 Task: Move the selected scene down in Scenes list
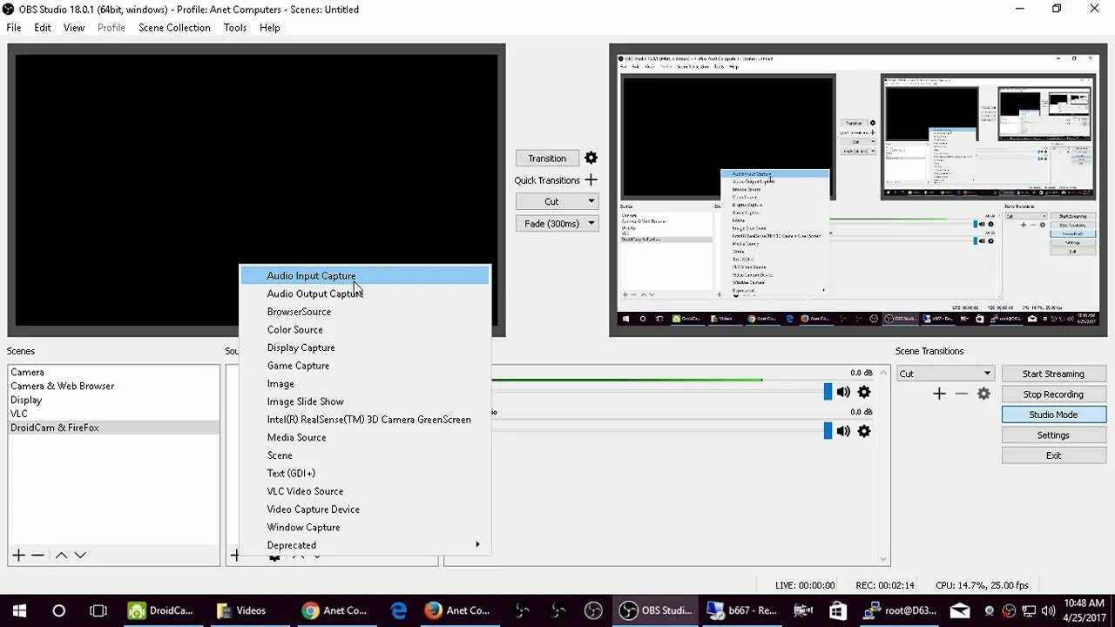click(80, 555)
